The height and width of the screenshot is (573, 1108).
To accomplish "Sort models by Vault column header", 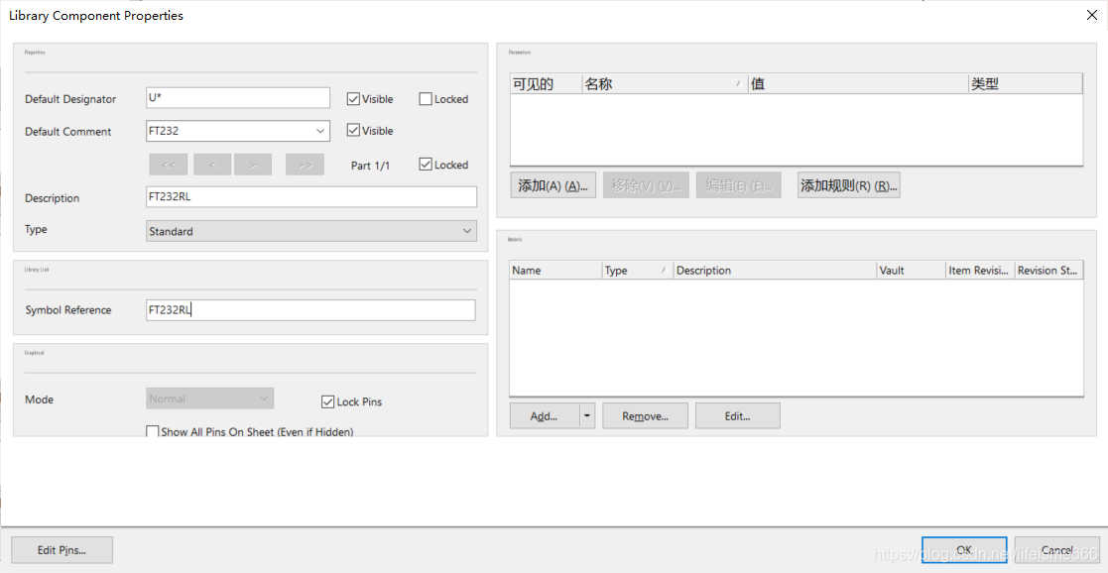I will click(911, 270).
